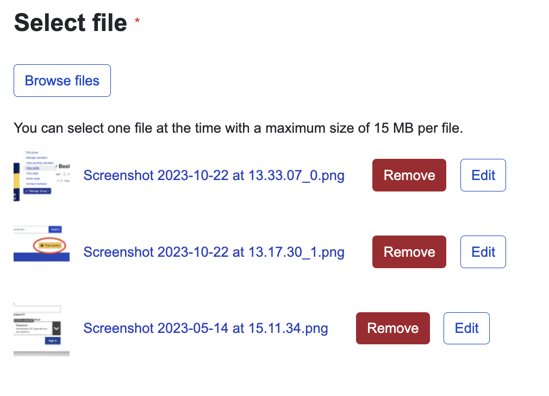Click dropdown arrow inside third thumbnail
The image size is (549, 396).
(56, 327)
